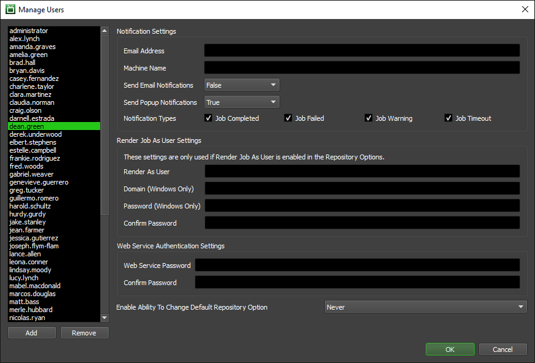The height and width of the screenshot is (363, 535).
Task: Focus the Email Address field
Action: (362, 50)
